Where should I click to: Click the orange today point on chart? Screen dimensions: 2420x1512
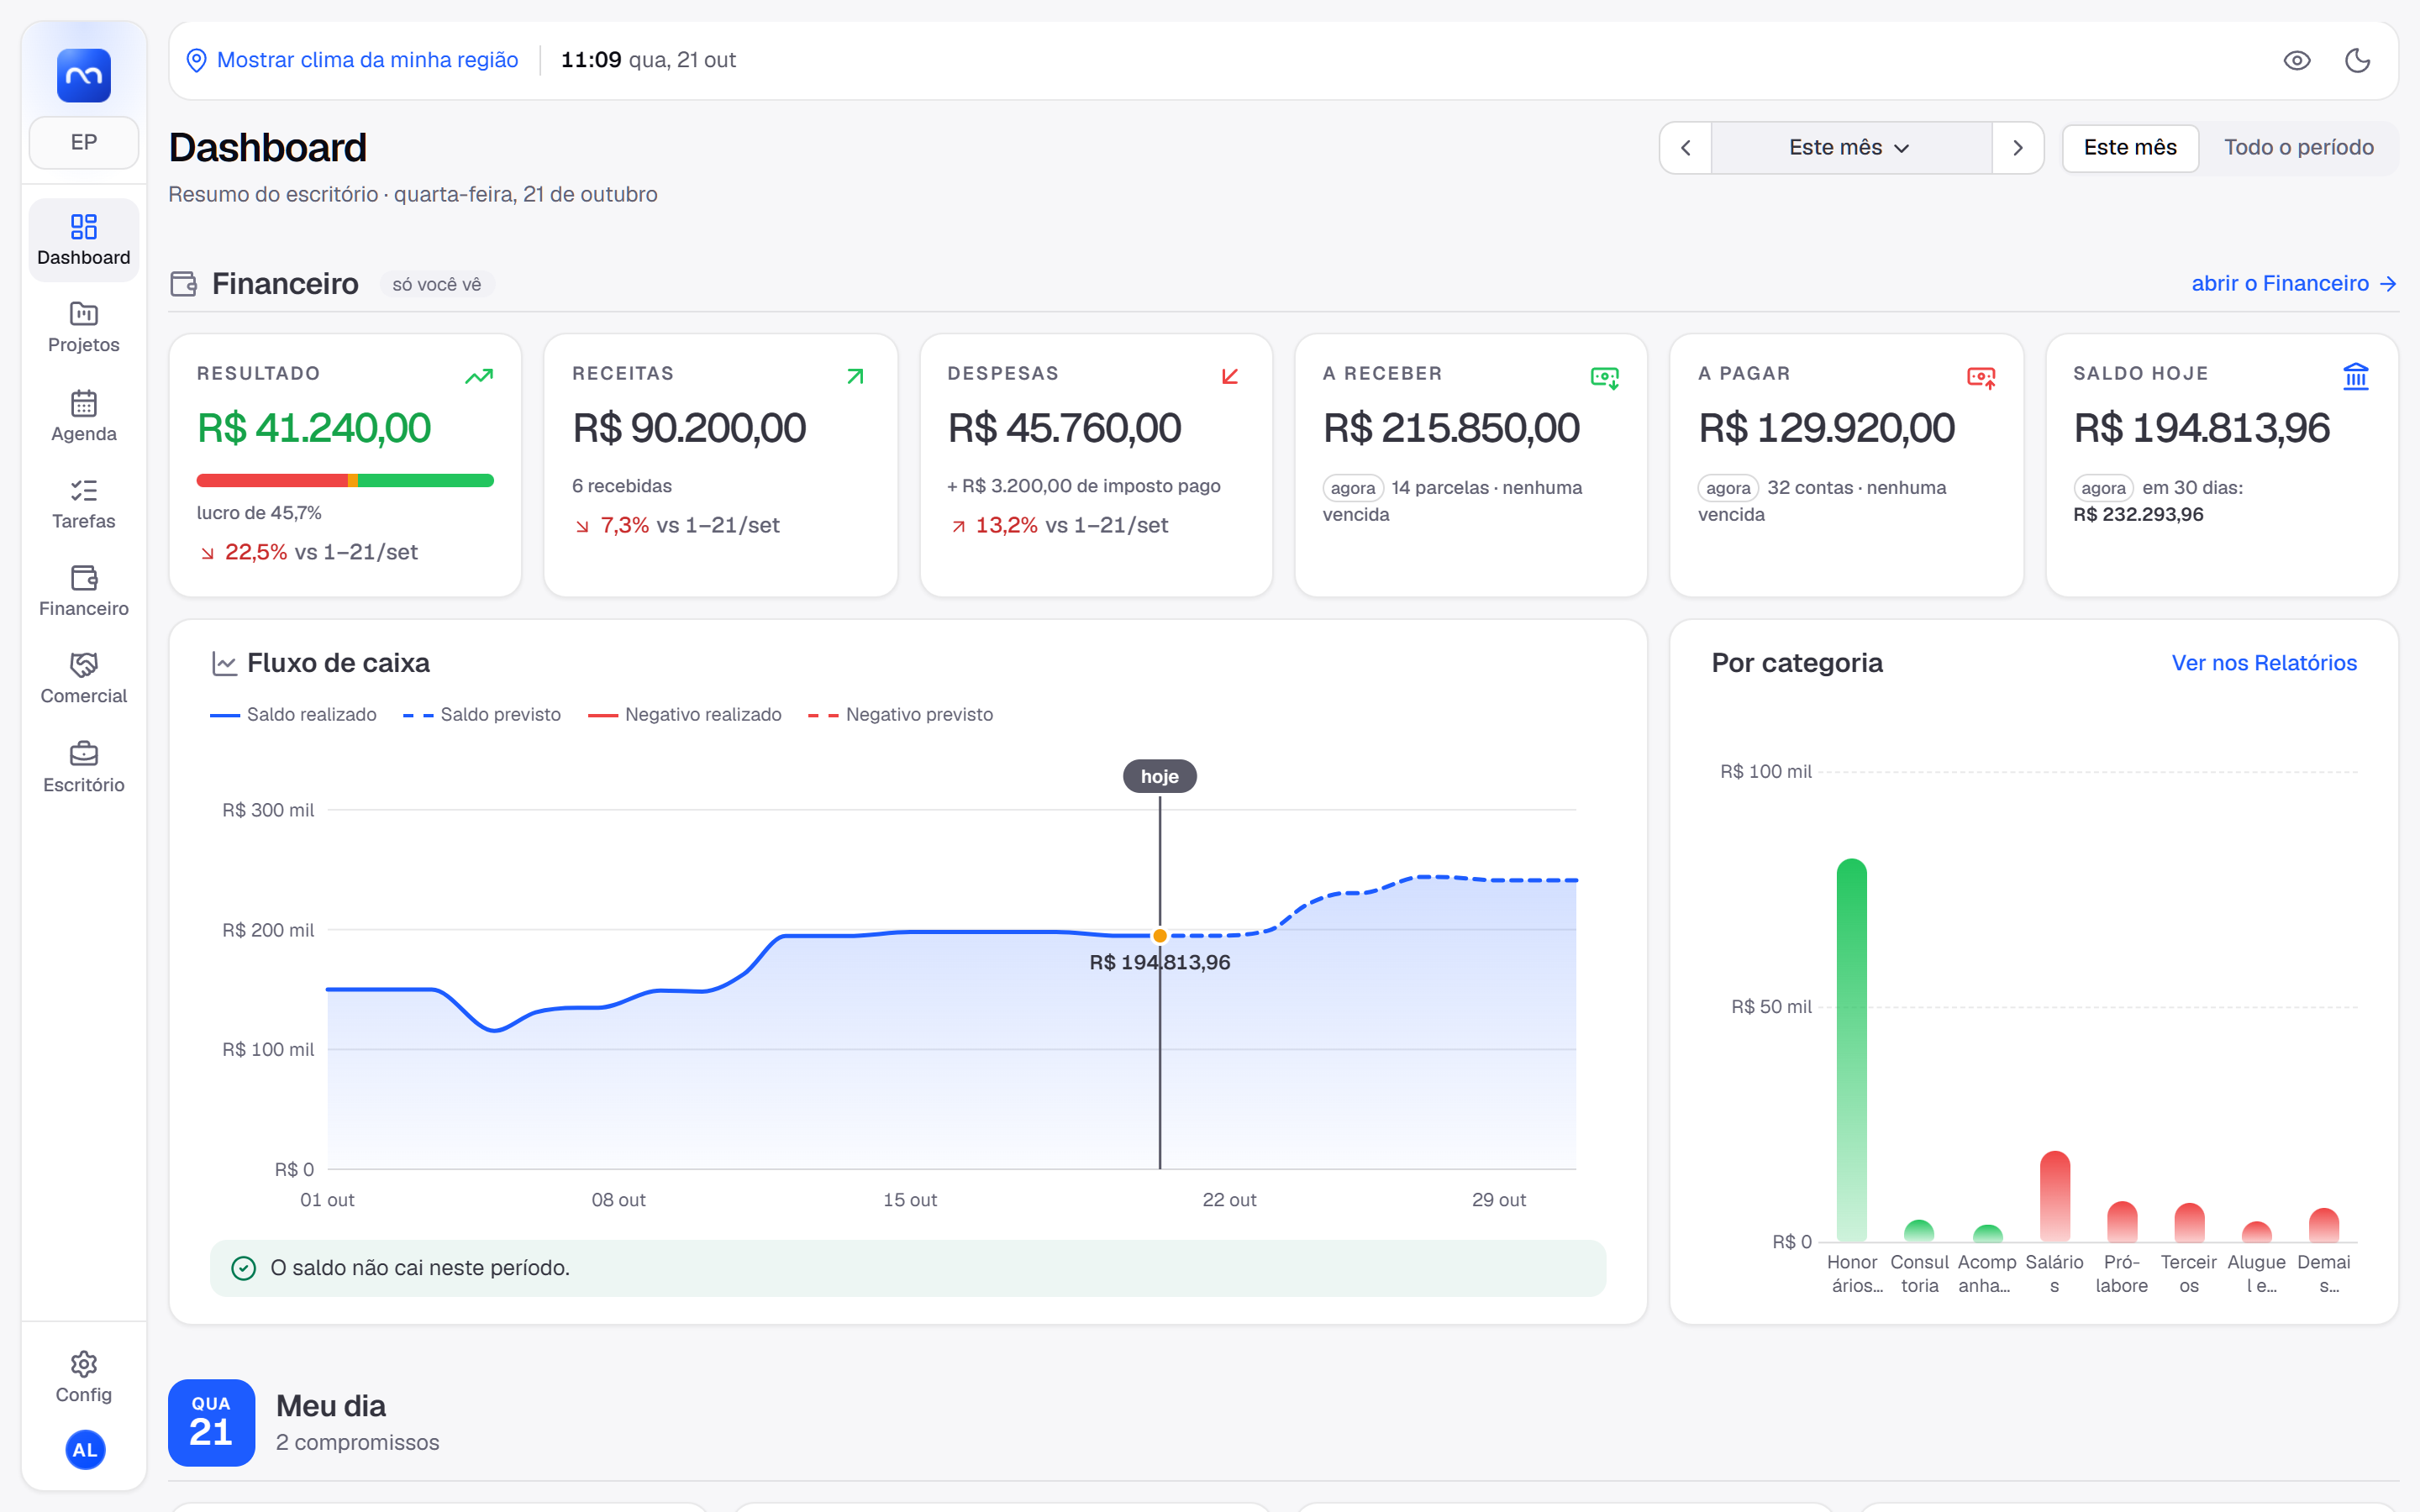tap(1160, 936)
